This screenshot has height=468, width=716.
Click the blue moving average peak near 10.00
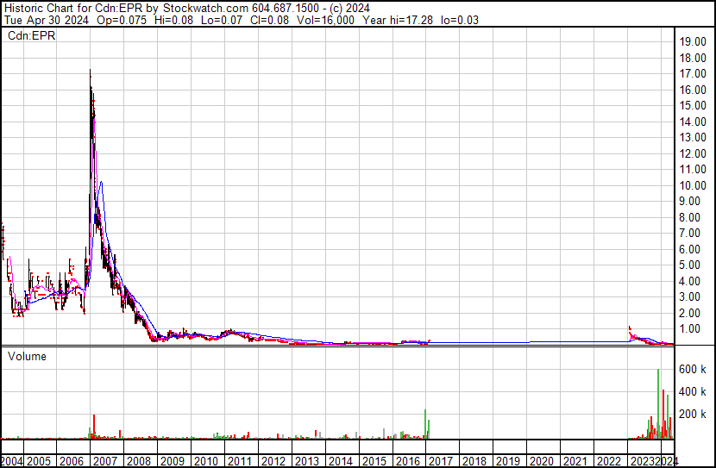pos(102,182)
